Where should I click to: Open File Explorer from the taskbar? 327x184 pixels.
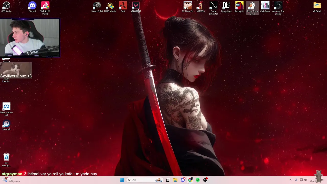(x=175, y=180)
